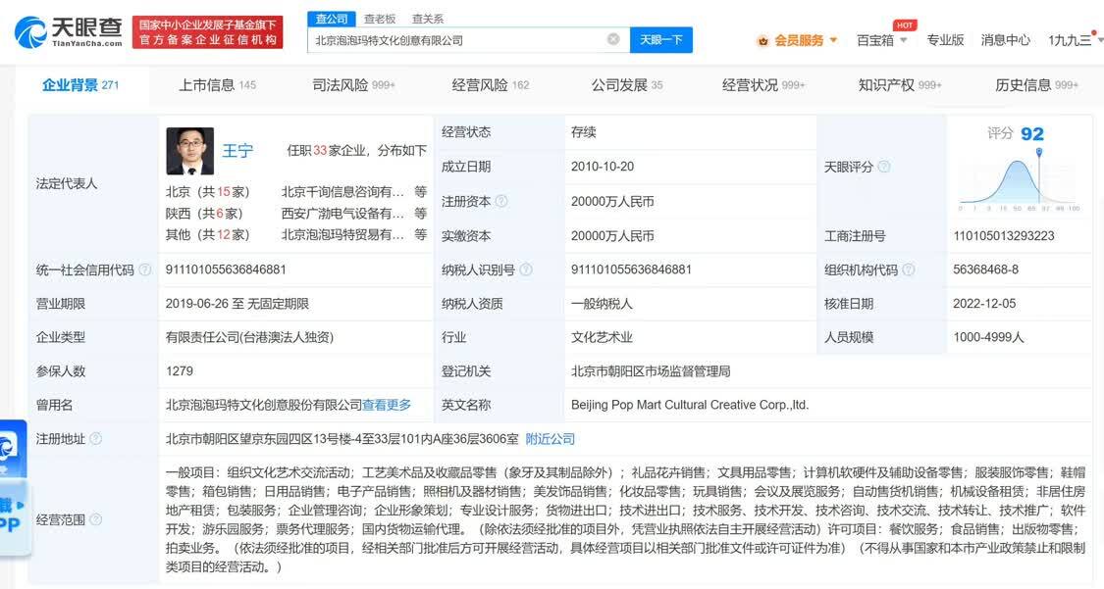Screen dimensions: 1104x589
Task: Clear the search box with the X icon
Action: tap(613, 39)
